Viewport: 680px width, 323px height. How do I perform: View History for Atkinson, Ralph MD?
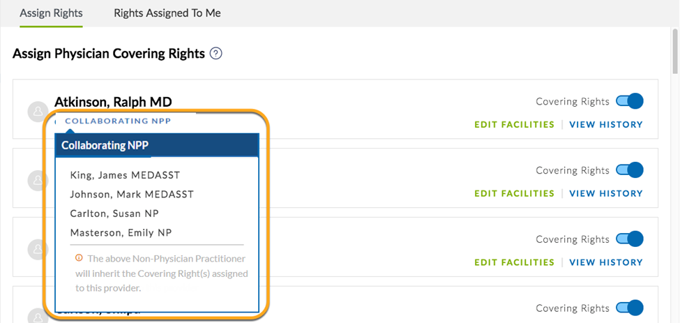(x=606, y=125)
